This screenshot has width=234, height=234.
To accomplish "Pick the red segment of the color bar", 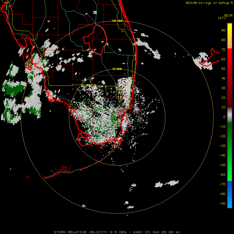I will pos(230,78).
